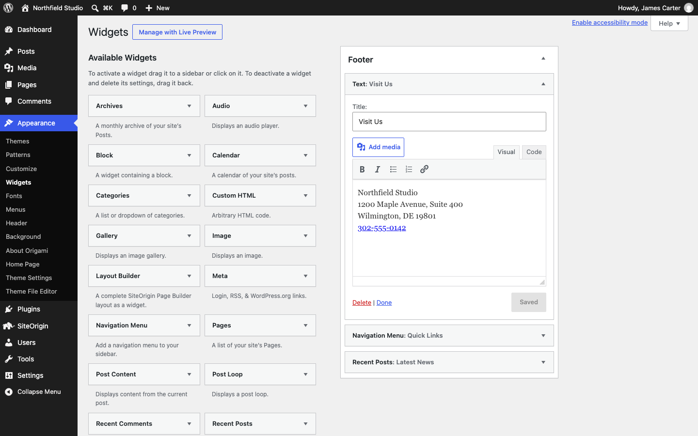Click the Dashboard gauge icon

pos(9,30)
